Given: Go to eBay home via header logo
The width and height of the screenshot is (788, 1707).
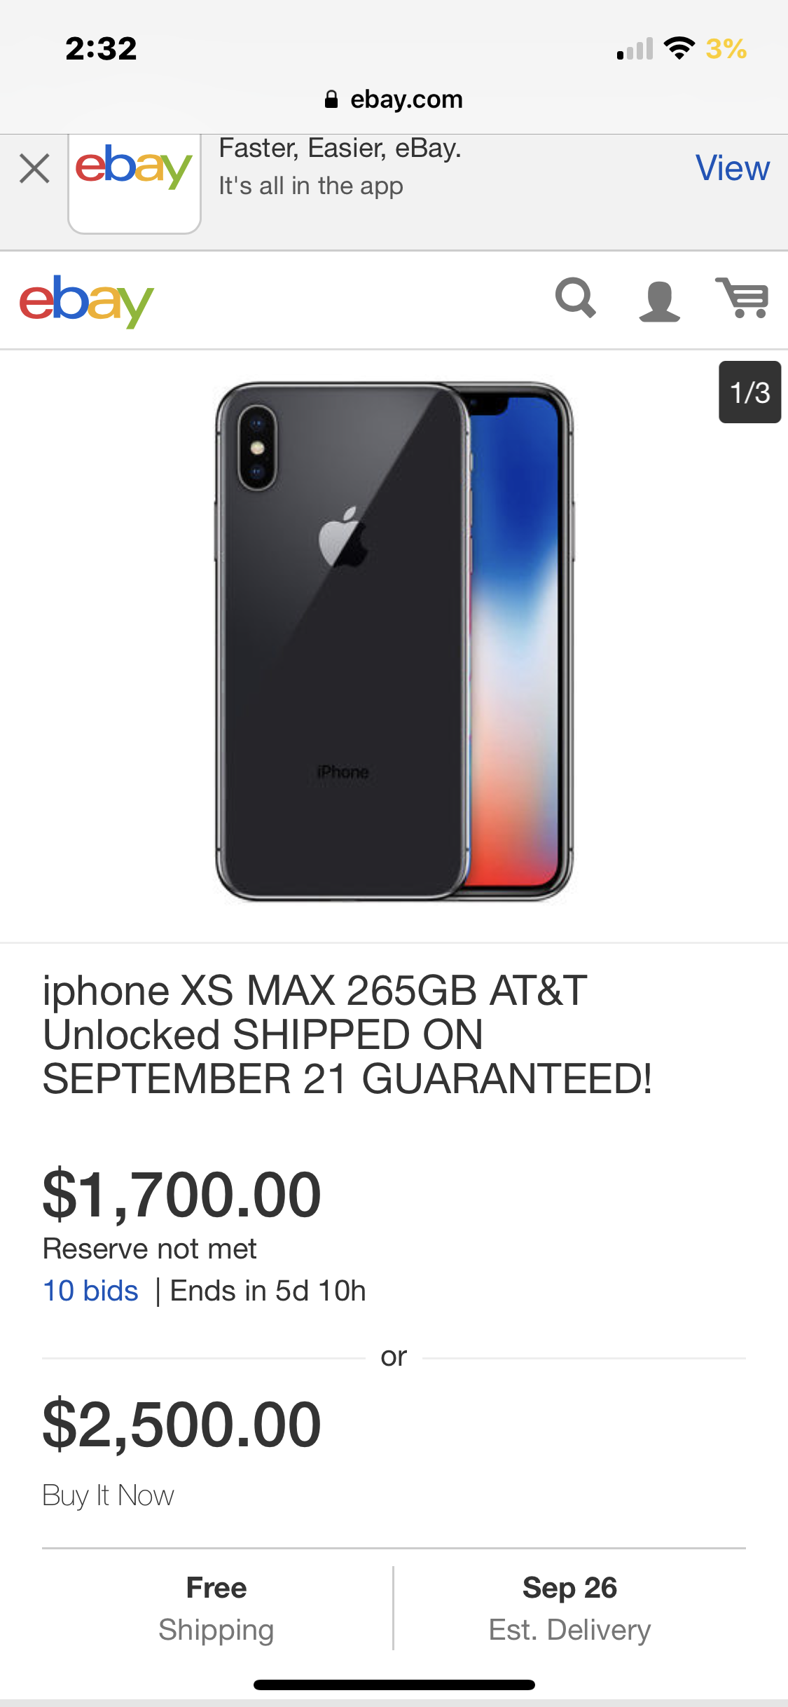Looking at the screenshot, I should (x=86, y=301).
